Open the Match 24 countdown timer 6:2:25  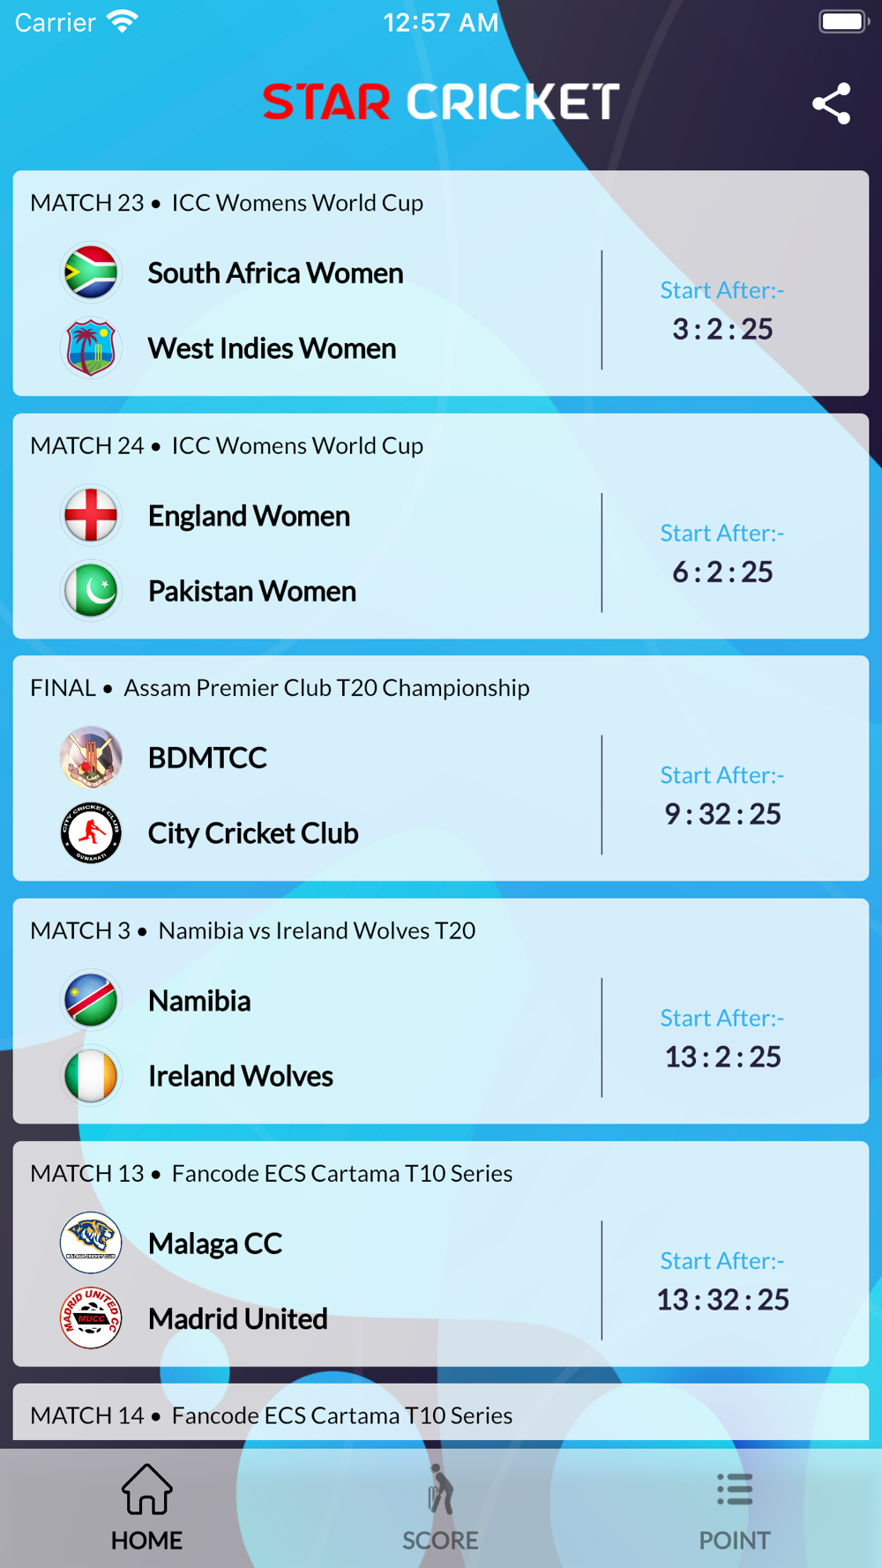coord(722,572)
